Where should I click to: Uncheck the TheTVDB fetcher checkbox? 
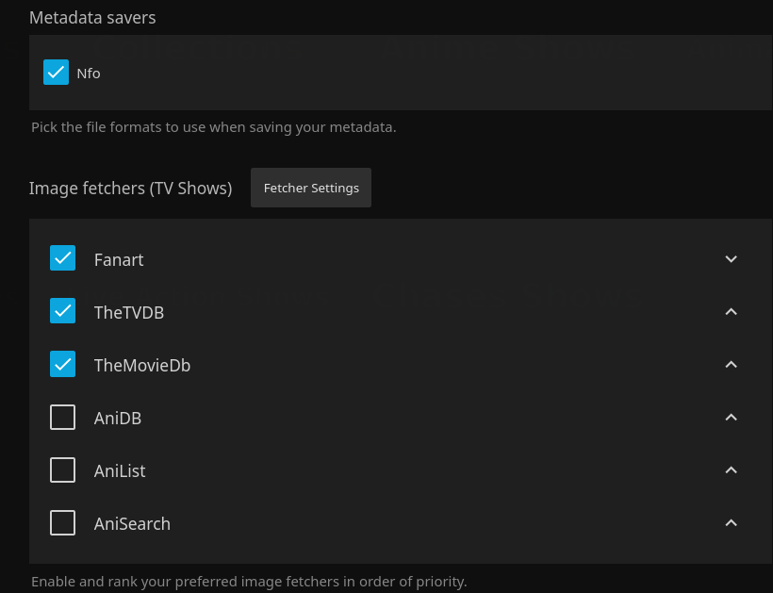pos(62,311)
